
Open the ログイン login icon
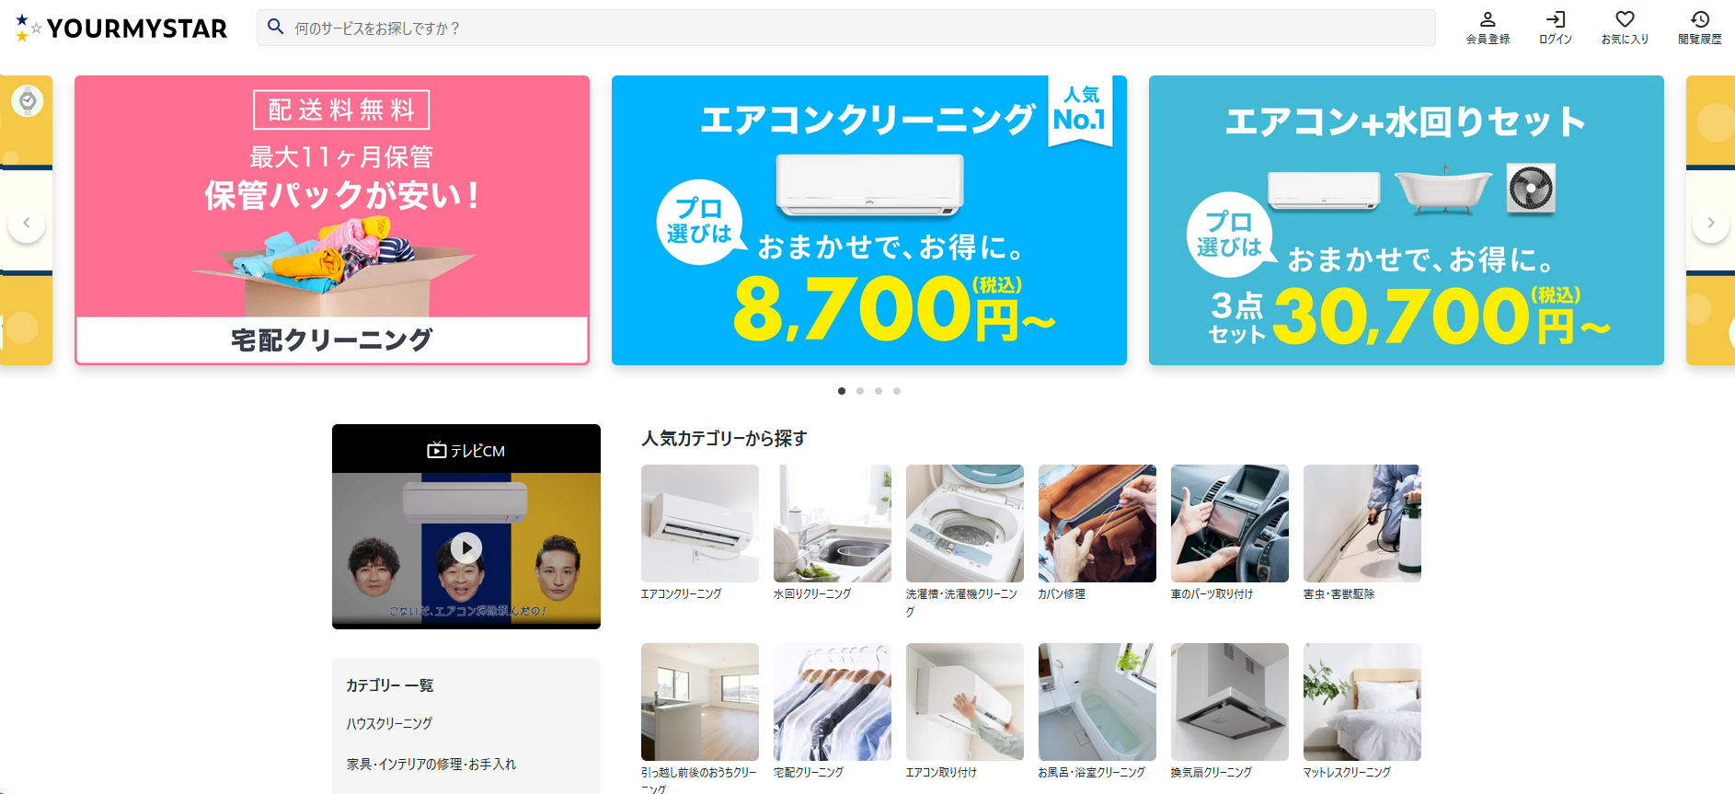pos(1556,19)
